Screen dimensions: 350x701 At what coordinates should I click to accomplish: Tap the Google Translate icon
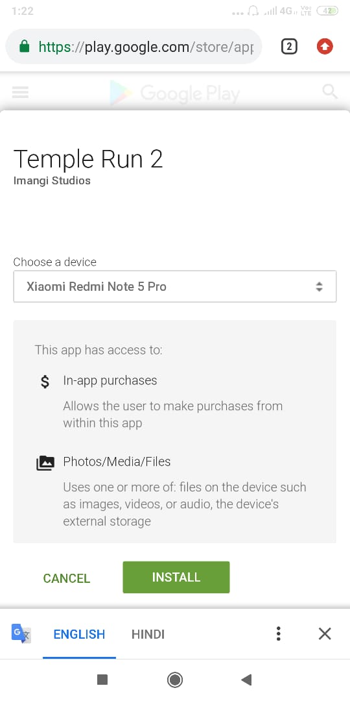21,633
